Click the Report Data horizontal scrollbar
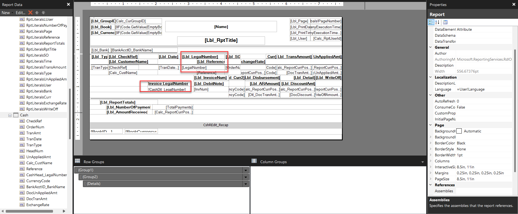Image resolution: width=518 pixels, height=214 pixels. [29, 211]
